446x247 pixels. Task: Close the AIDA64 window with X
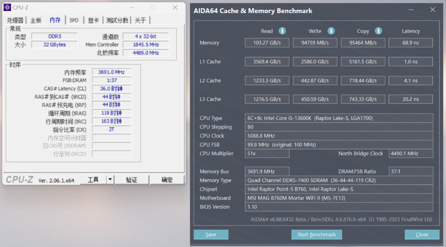click(433, 10)
